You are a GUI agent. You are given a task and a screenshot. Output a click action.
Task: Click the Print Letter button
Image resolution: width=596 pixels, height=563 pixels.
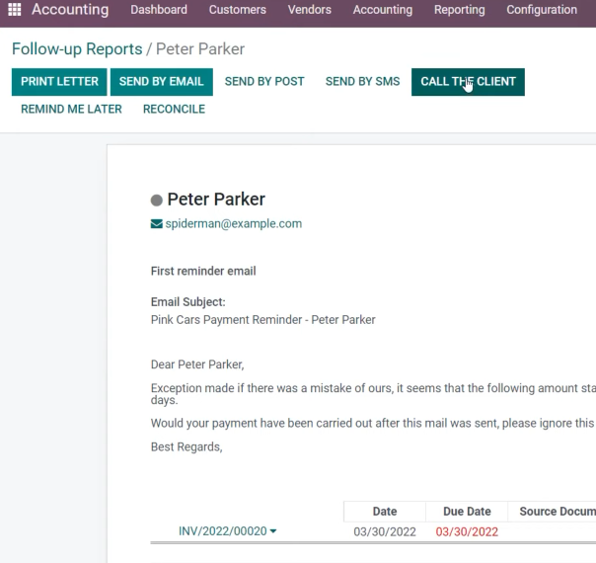point(59,82)
